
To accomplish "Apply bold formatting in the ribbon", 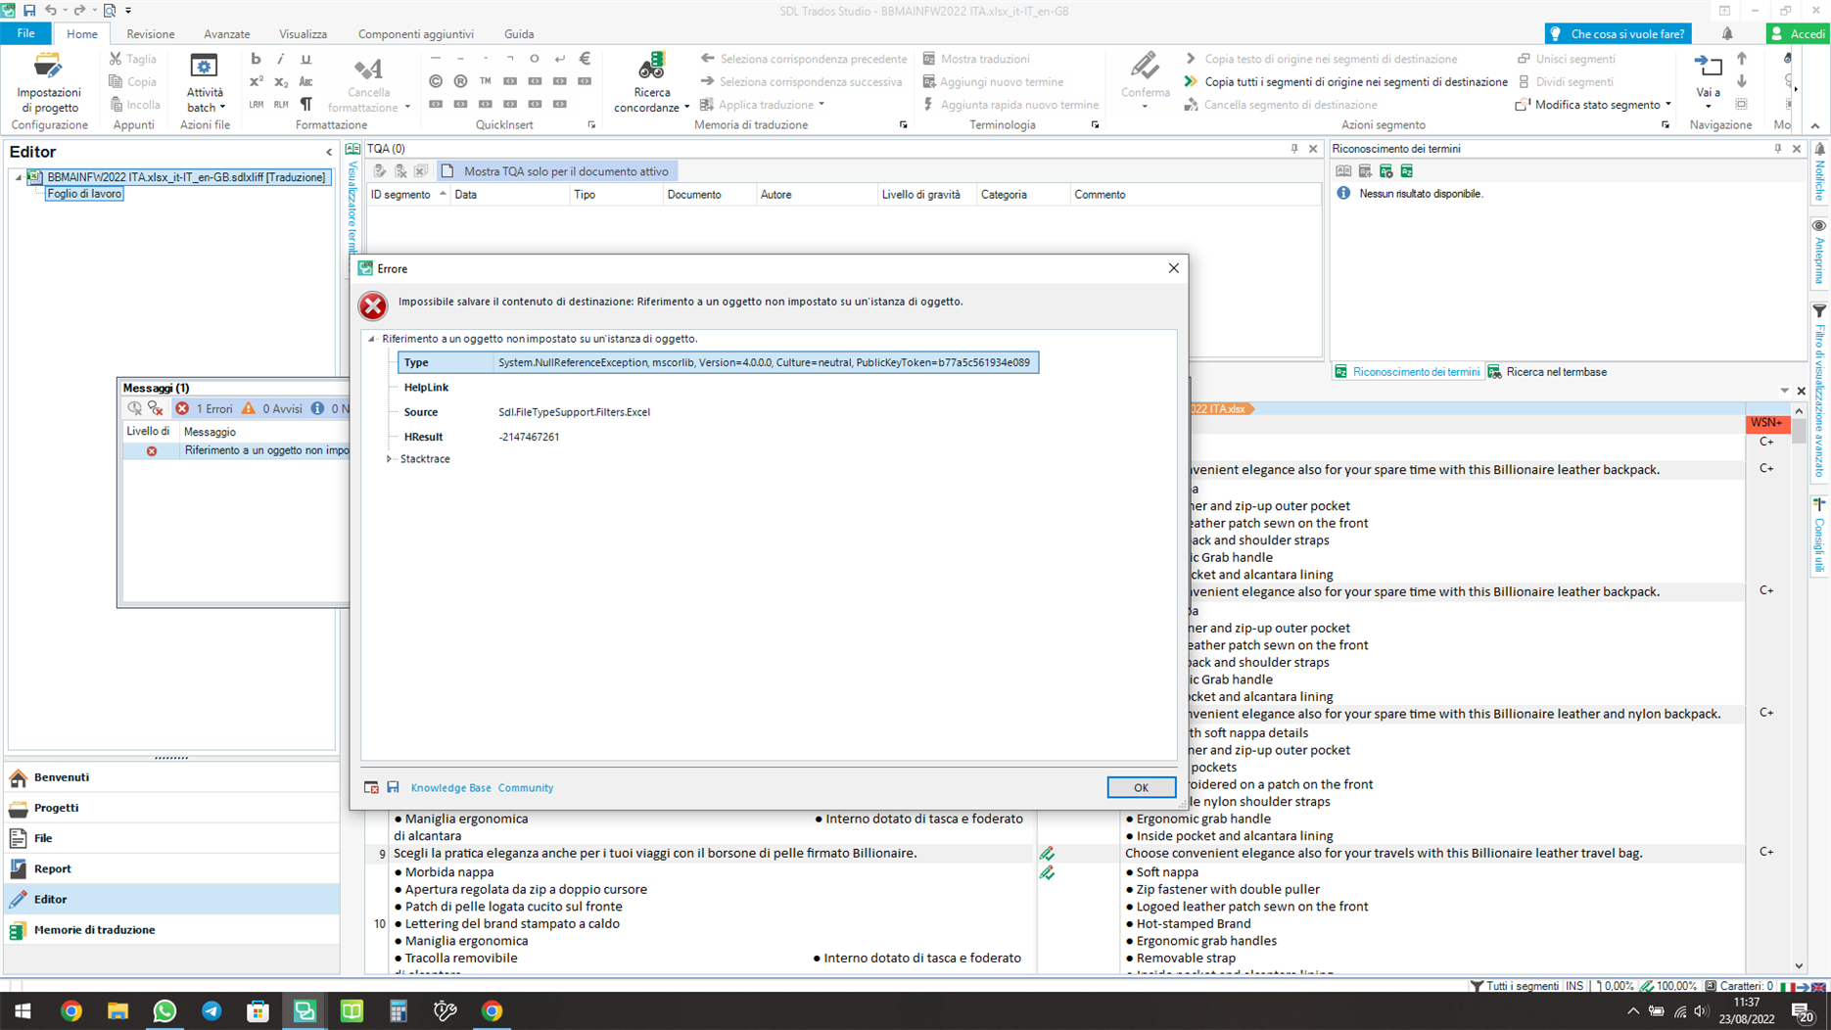I will point(256,59).
